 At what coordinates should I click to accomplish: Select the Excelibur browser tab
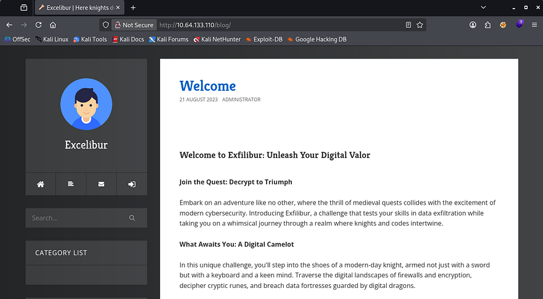[x=77, y=8]
